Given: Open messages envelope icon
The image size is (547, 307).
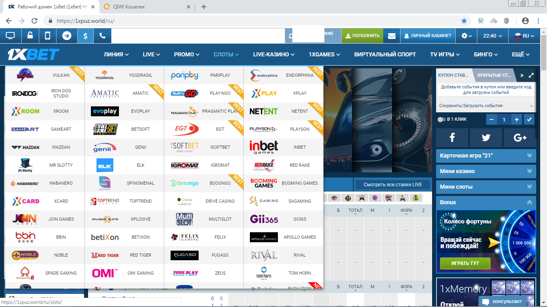Looking at the screenshot, I should 392,36.
